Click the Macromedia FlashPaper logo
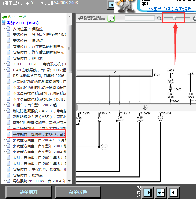 tap(92, 18)
